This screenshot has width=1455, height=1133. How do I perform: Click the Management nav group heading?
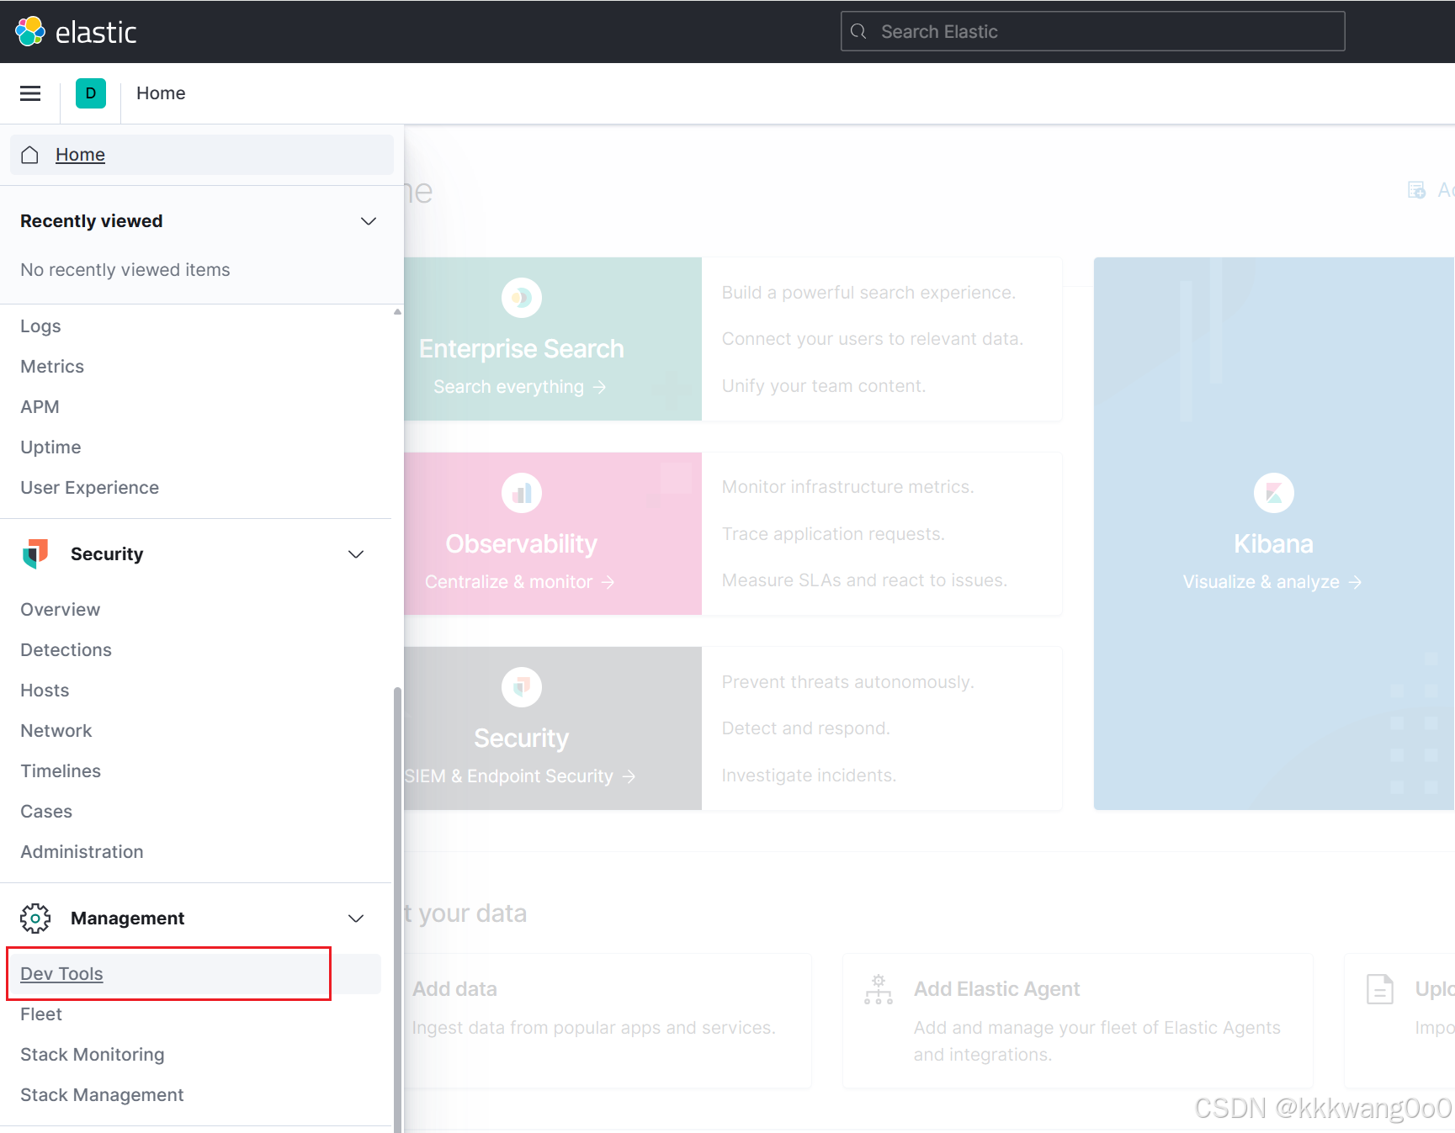pos(127,919)
